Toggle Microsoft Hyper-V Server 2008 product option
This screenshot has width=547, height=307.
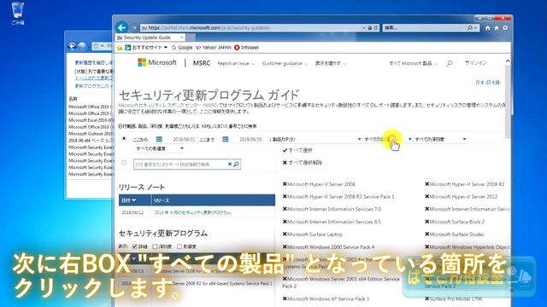[x=319, y=184]
